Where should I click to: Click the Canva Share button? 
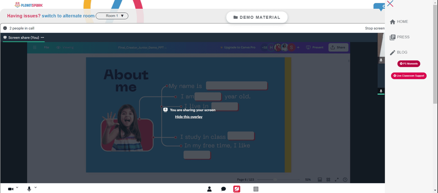tap(338, 47)
